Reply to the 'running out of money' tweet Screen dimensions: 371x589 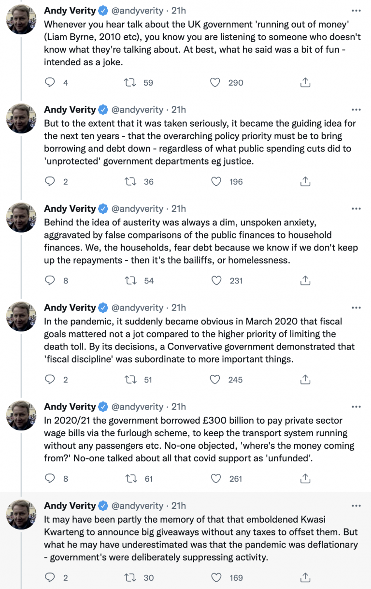[50, 83]
